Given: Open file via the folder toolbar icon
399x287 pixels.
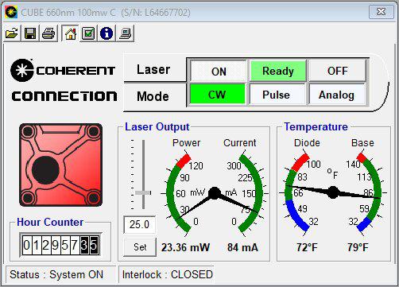Looking at the screenshot, I should click(x=12, y=33).
